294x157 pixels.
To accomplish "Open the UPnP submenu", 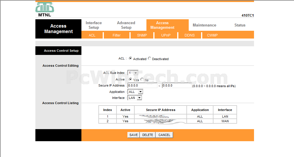I will coord(166,35).
